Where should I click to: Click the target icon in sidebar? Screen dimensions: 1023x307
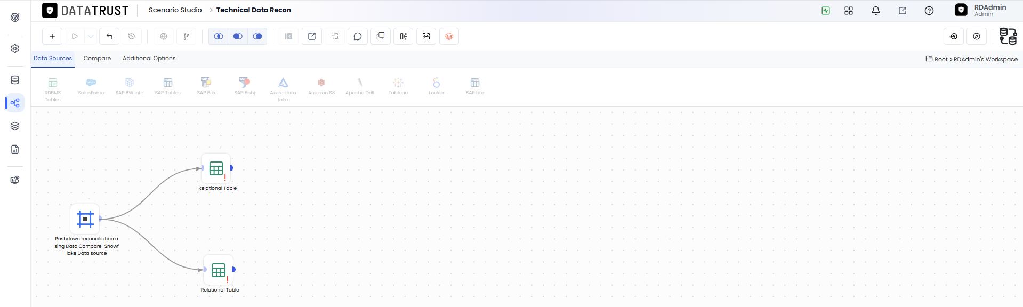(15, 18)
